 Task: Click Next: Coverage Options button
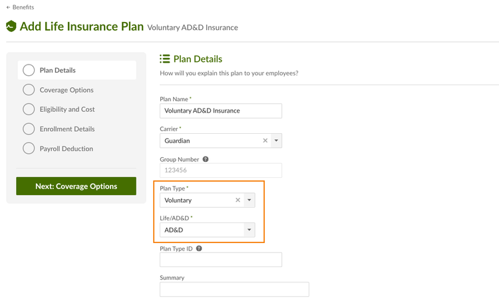[x=76, y=186]
